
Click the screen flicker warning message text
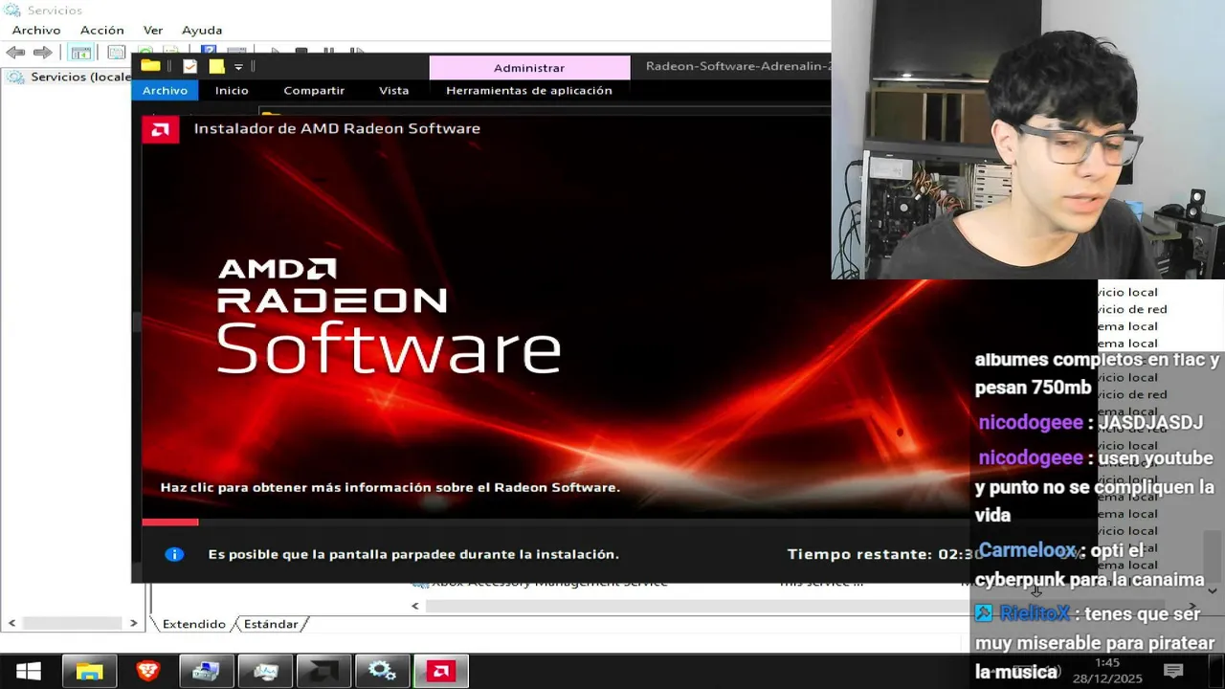click(x=413, y=554)
